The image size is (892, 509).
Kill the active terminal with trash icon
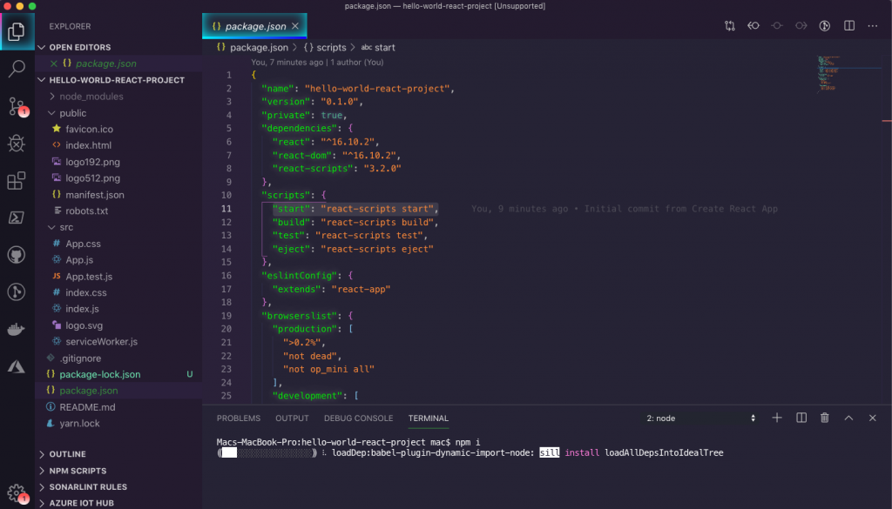pyautogui.click(x=824, y=418)
